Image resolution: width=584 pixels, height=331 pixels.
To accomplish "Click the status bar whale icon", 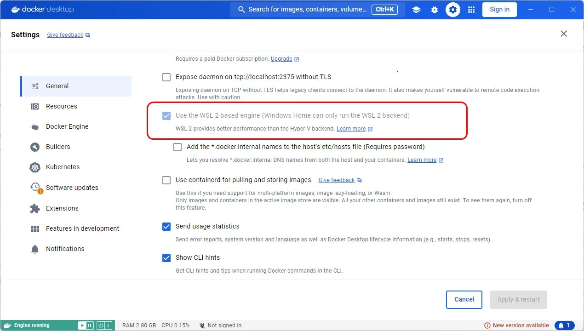I will tap(7, 325).
